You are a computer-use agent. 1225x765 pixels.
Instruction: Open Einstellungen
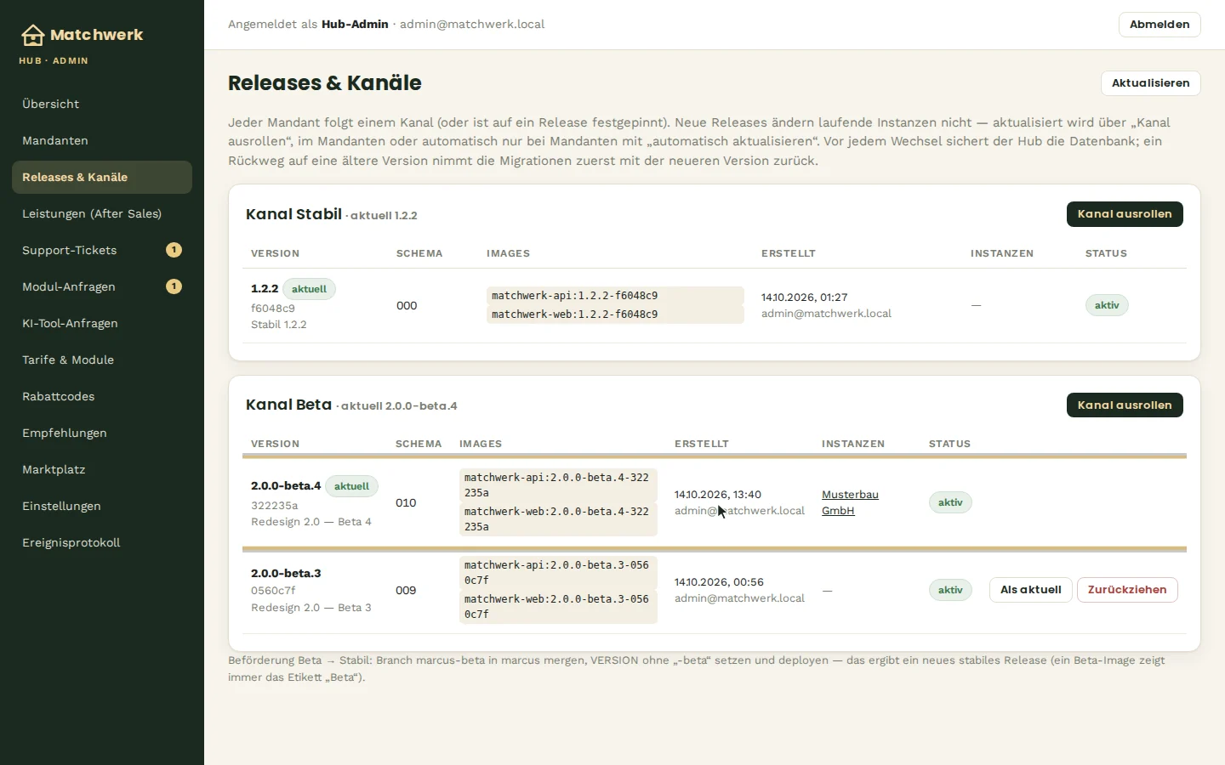click(x=102, y=506)
